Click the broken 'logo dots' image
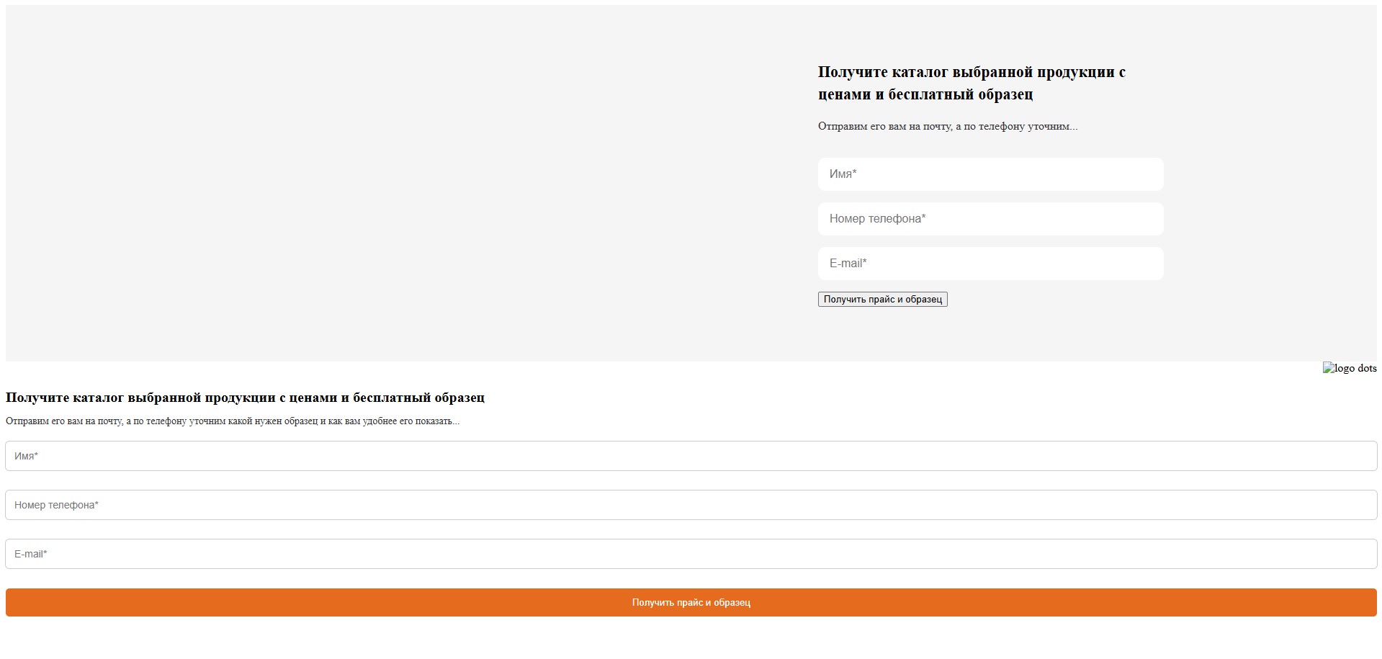The image size is (1382, 659). click(1349, 368)
